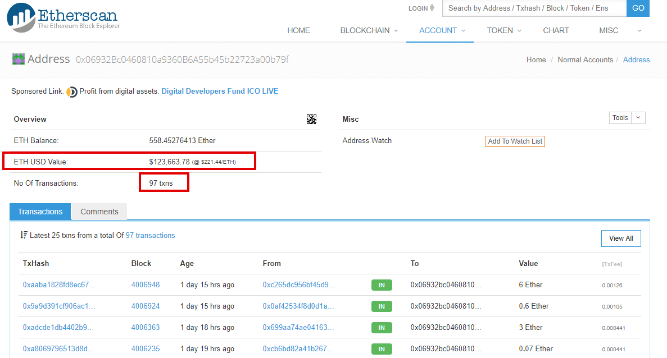Click the Address breadcrumb link
The width and height of the screenshot is (667, 358).
point(636,60)
